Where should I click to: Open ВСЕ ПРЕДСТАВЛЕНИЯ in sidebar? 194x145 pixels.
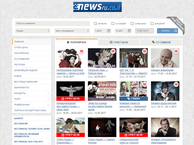coord(32,82)
